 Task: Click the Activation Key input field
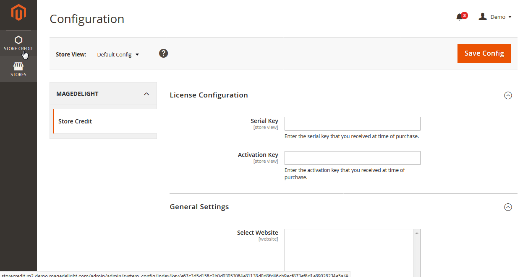(x=353, y=158)
